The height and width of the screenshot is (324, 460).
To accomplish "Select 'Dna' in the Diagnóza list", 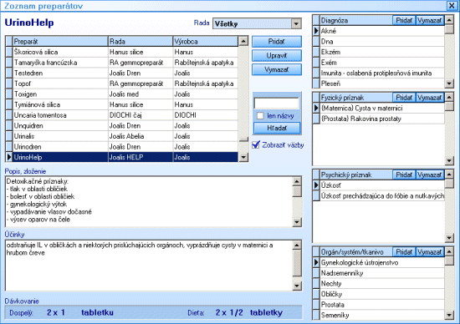I will tap(382, 41).
